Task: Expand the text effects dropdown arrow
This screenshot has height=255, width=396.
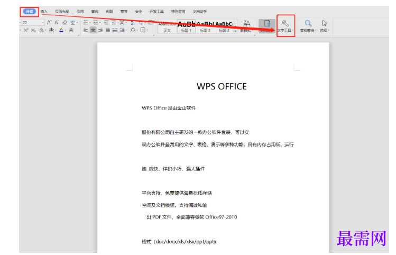Action: pyautogui.click(x=45, y=30)
